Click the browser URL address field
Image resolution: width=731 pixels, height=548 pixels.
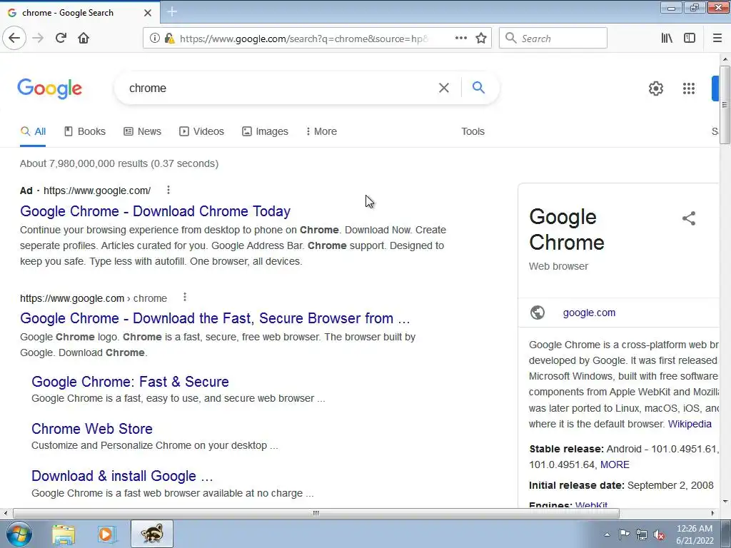tap(303, 39)
